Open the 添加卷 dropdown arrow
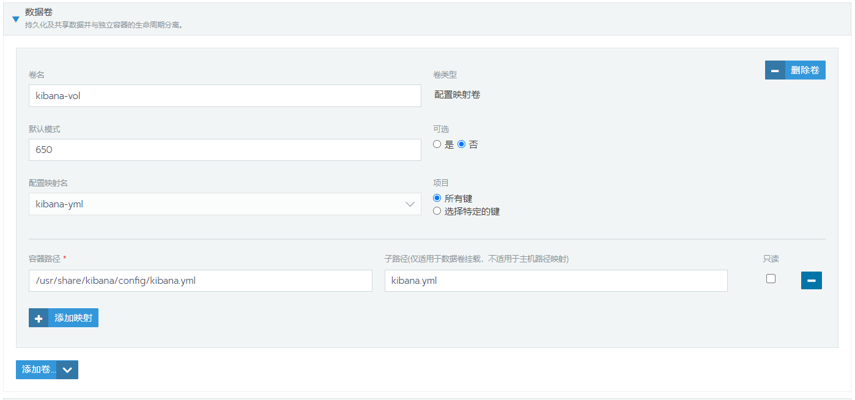Screen dimensions: 855x400 pyautogui.click(x=67, y=369)
